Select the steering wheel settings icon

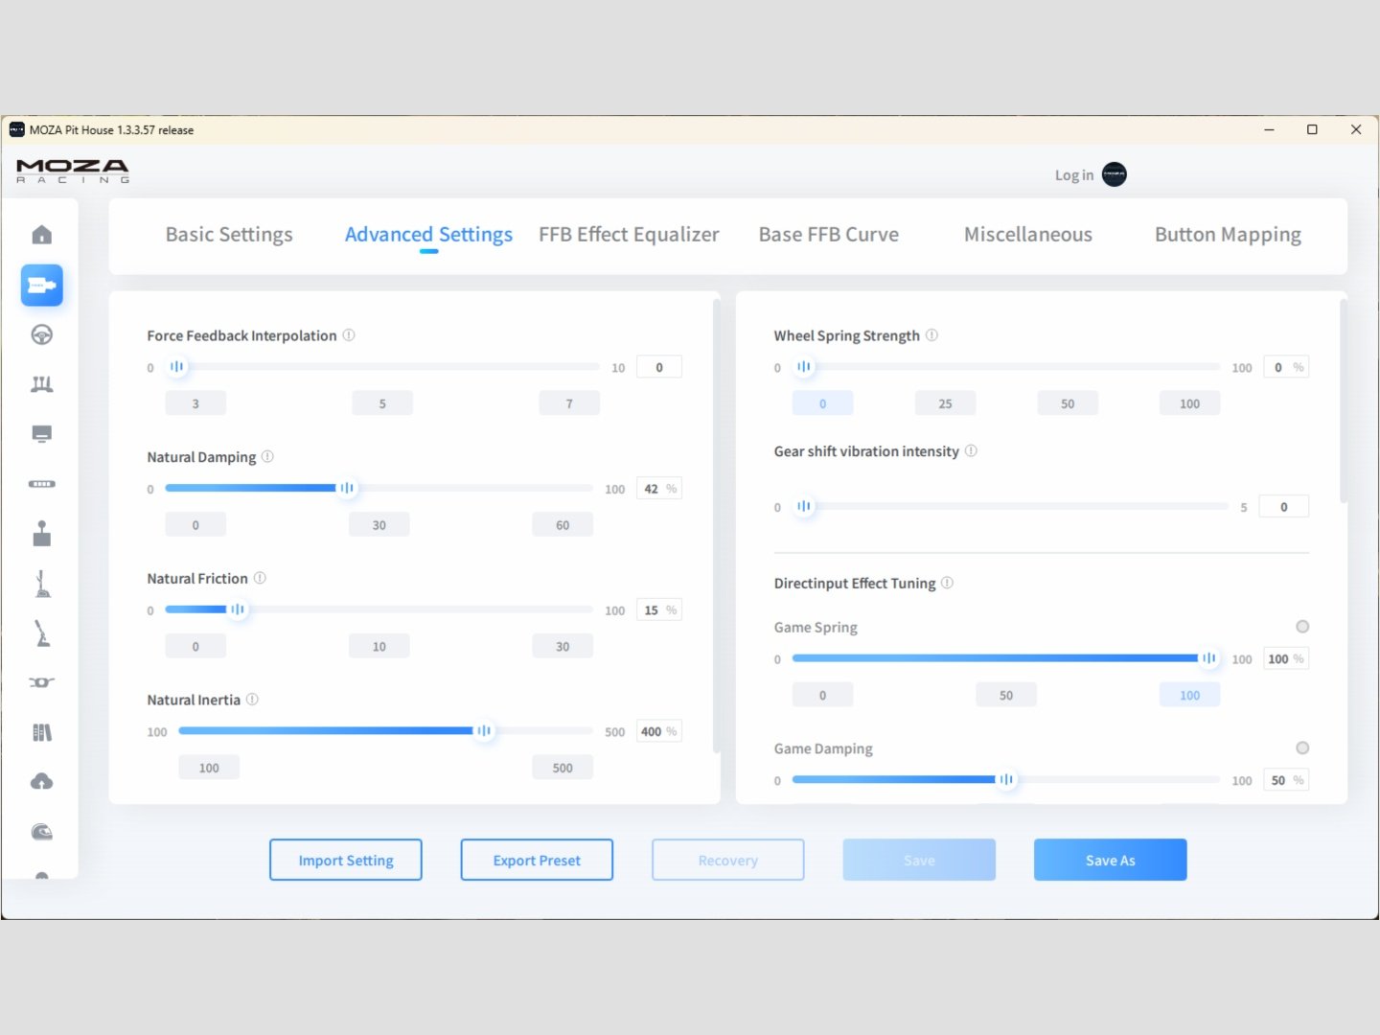point(41,334)
